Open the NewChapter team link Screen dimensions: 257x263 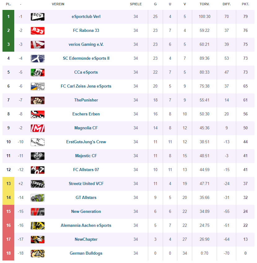pos(86,239)
